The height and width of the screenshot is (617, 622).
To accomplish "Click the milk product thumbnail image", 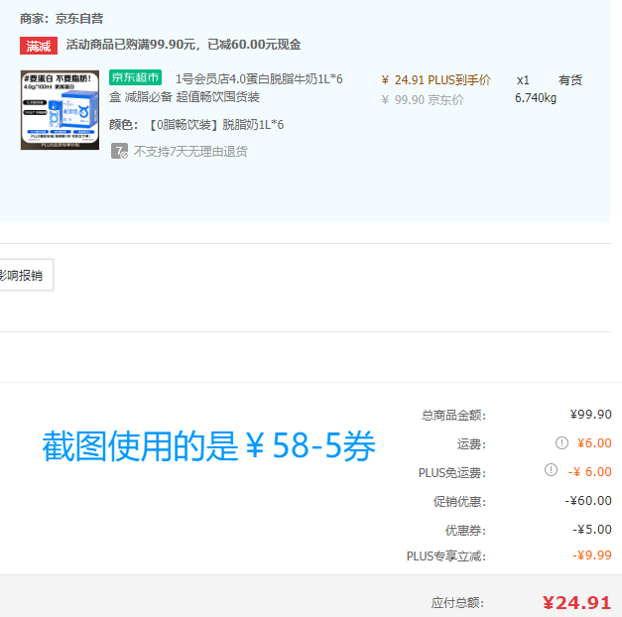I will point(60,110).
